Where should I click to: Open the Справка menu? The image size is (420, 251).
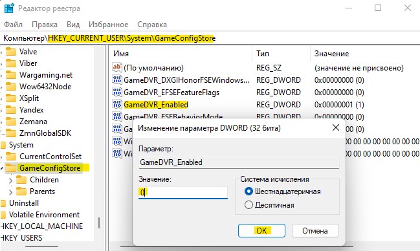point(152,25)
